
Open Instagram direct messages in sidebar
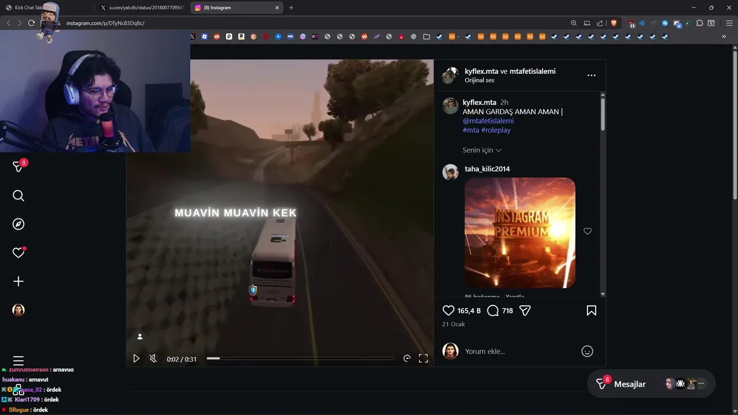click(18, 167)
